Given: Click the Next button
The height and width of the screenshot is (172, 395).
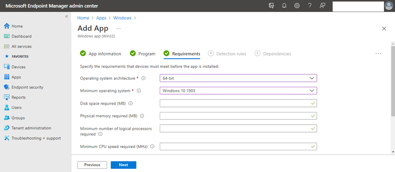Looking at the screenshot, I should [123, 165].
